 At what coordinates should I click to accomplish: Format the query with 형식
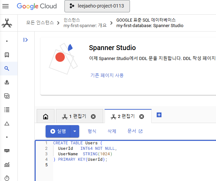coord(92,131)
